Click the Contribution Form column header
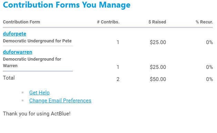 pyautogui.click(x=21, y=22)
